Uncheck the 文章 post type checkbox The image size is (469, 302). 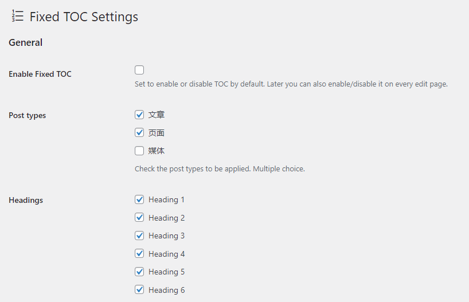(x=139, y=115)
